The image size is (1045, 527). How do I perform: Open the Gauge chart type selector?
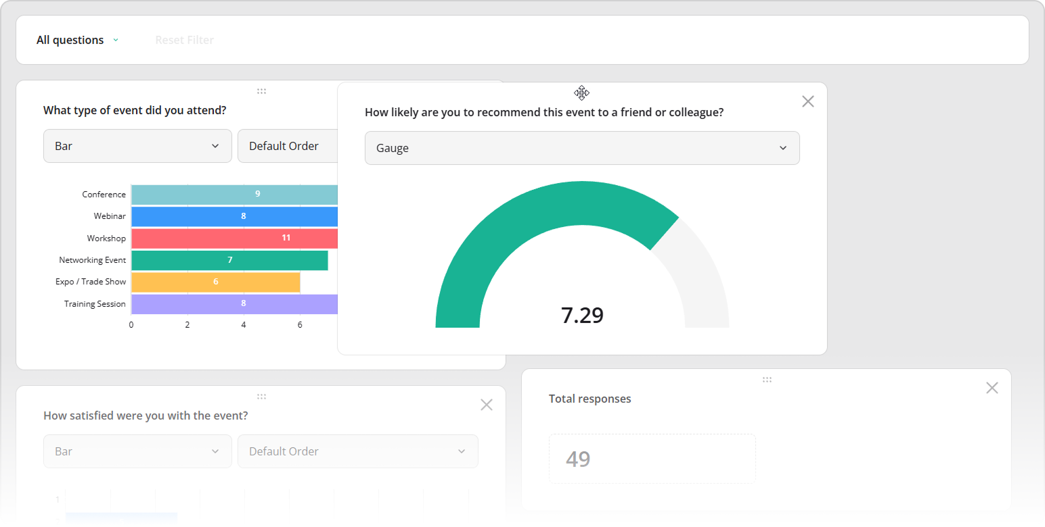[582, 147]
